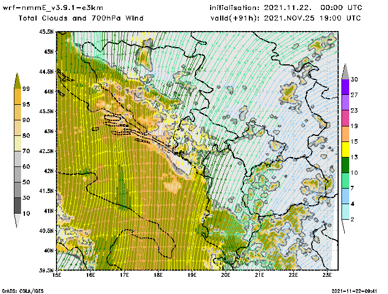Screen dimensions: 388x294
Task: Click the '17E' longitude label
Action: coord(124,275)
